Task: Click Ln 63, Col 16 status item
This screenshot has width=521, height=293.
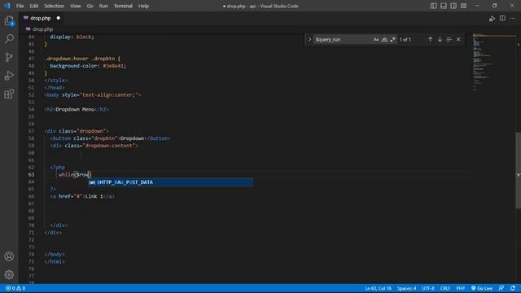Action: point(378,288)
